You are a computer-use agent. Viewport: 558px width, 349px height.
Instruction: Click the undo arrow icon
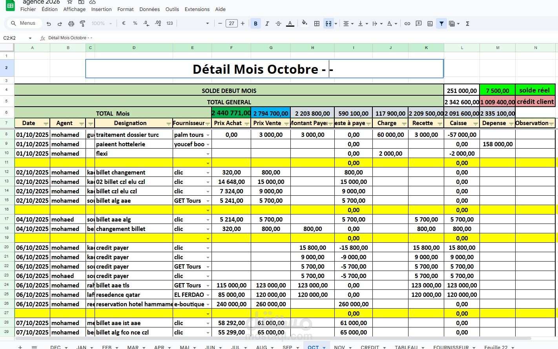[x=49, y=24]
